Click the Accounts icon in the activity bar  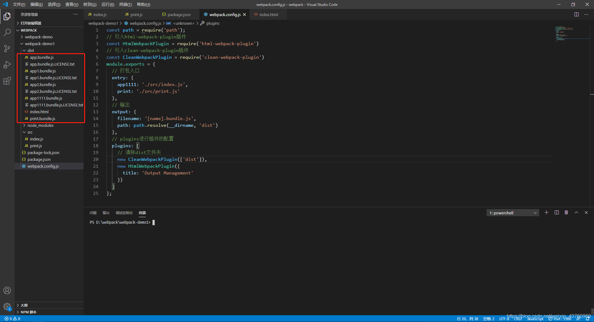[7, 290]
